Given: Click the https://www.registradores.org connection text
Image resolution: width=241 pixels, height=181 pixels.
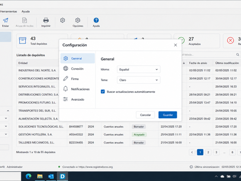Looking at the screenshot, I should tap(95, 167).
